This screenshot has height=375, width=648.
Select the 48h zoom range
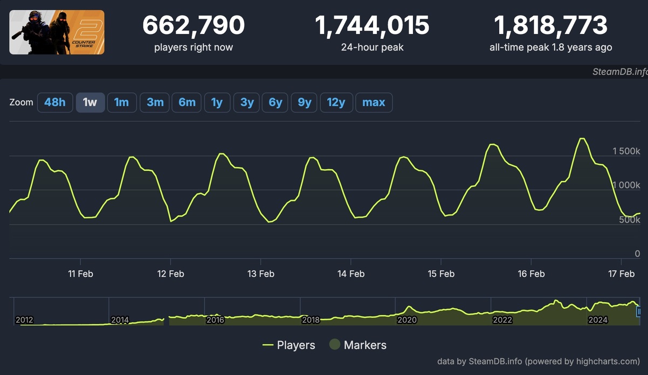tap(55, 102)
